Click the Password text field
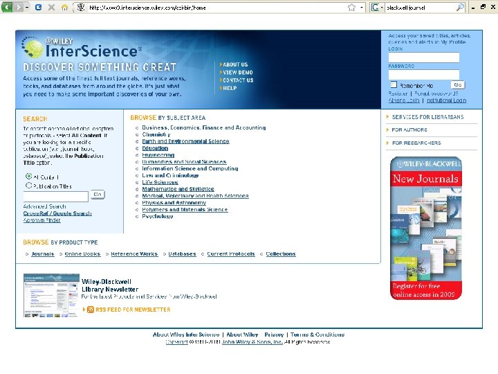Viewport: 498px width, 374px height. (424, 75)
